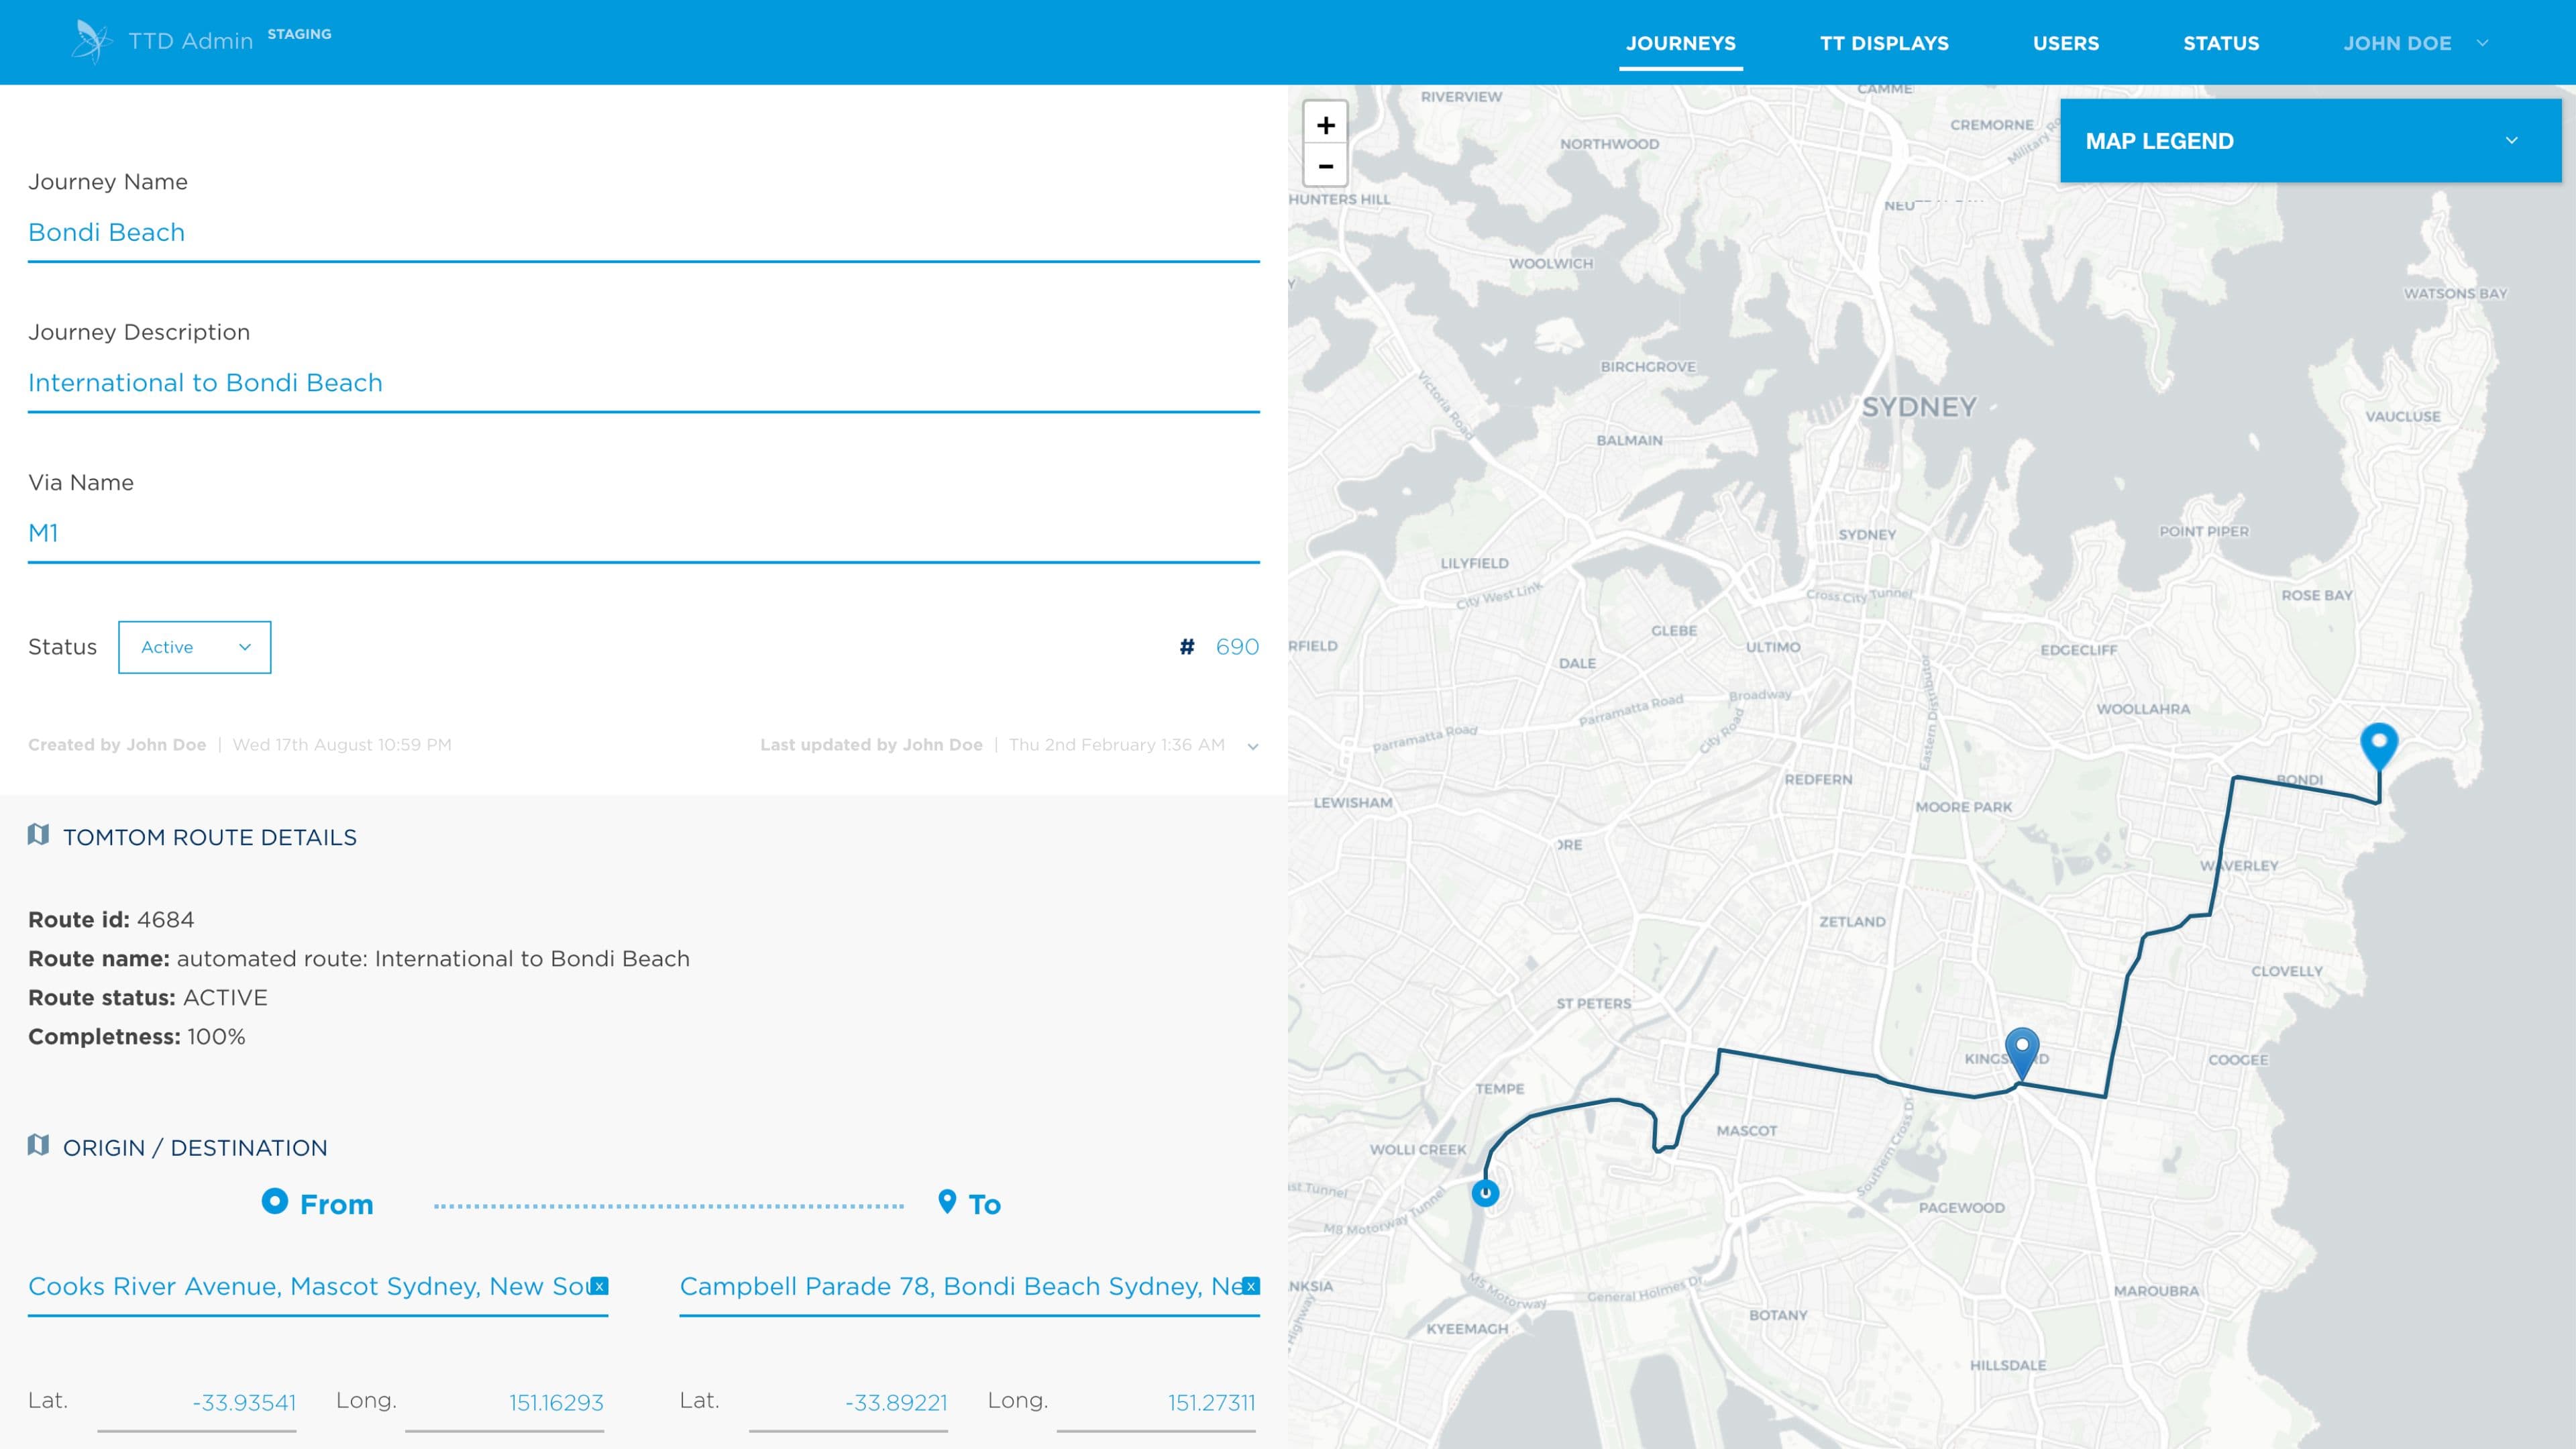Click the map icon beside TomTom Route Details
The image size is (2576, 1449).
[x=39, y=835]
